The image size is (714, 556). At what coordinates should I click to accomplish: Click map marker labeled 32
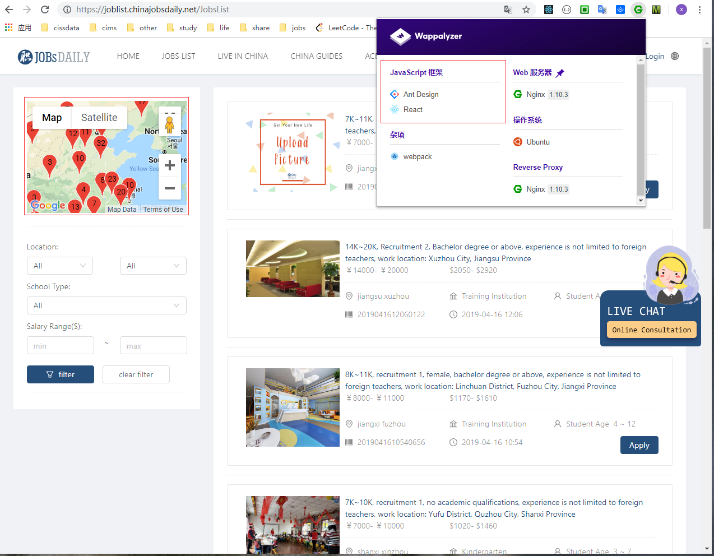pyautogui.click(x=101, y=145)
